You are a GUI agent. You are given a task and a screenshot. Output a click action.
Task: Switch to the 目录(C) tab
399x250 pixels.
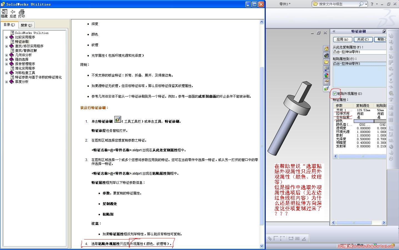click(x=9, y=25)
